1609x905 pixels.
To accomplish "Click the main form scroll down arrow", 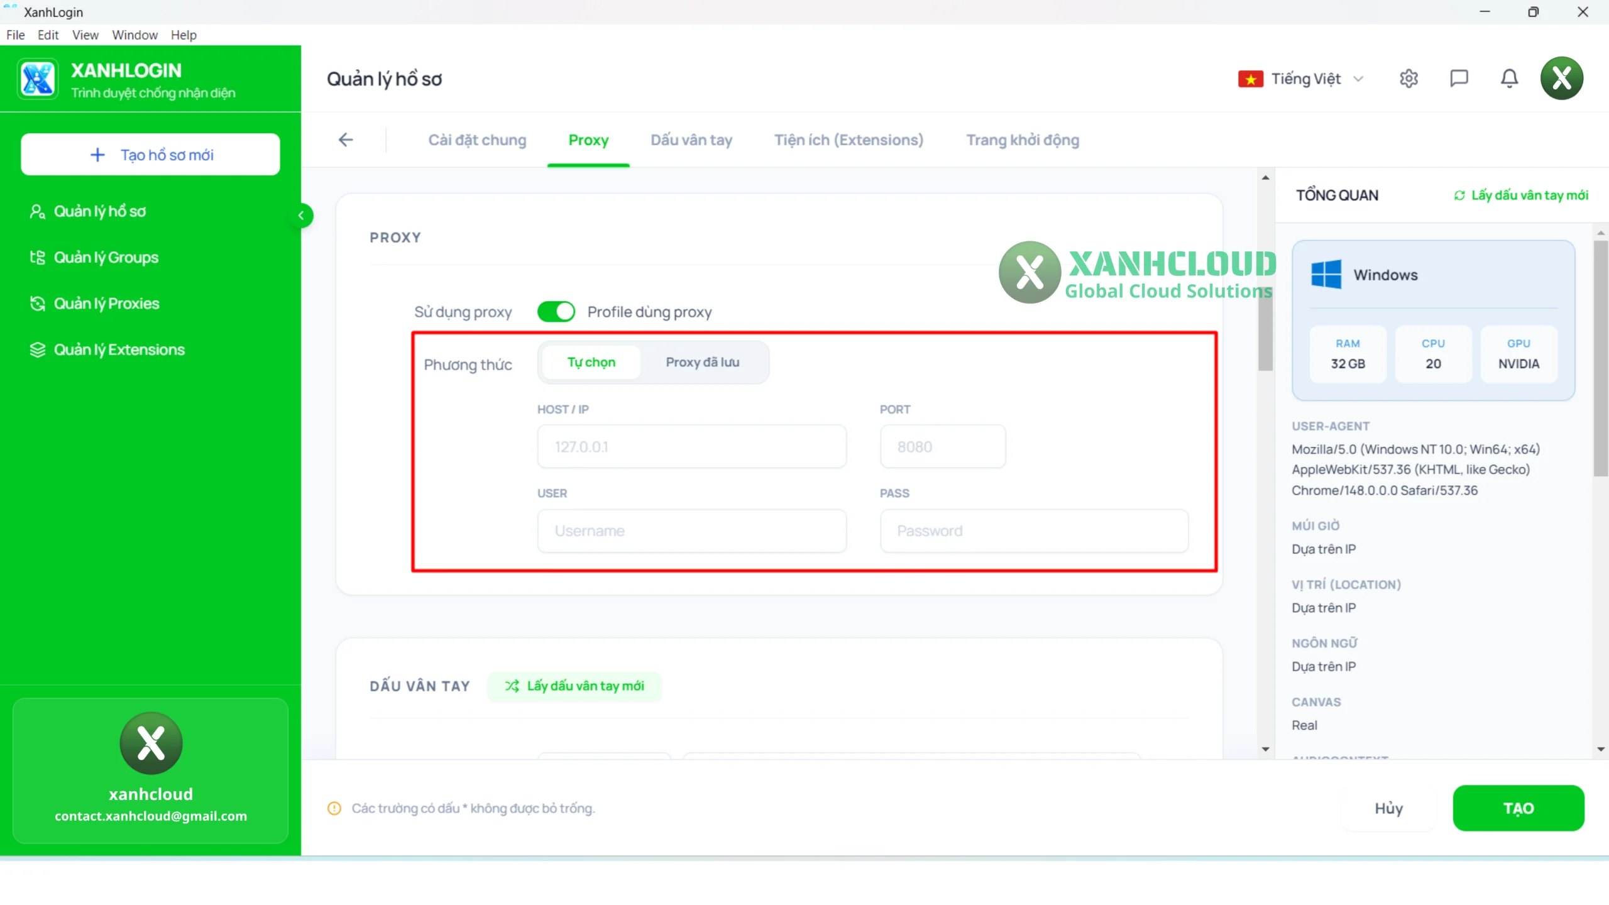I will pyautogui.click(x=1265, y=749).
